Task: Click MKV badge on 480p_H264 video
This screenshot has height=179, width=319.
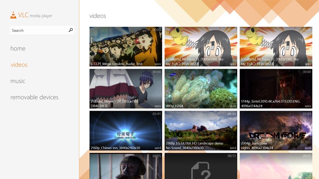Action: 233,106
